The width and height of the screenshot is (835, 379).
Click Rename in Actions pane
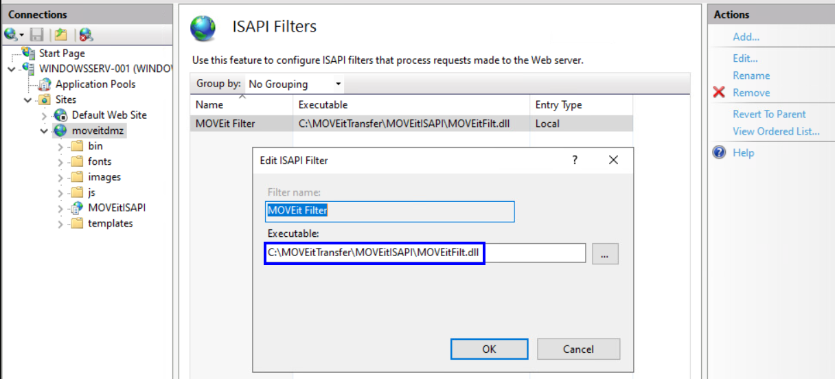coord(751,76)
